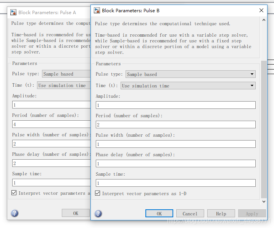Screen dimensions: 274x228
Task: Click the Sample time field in Pulse A
Action: point(52,183)
